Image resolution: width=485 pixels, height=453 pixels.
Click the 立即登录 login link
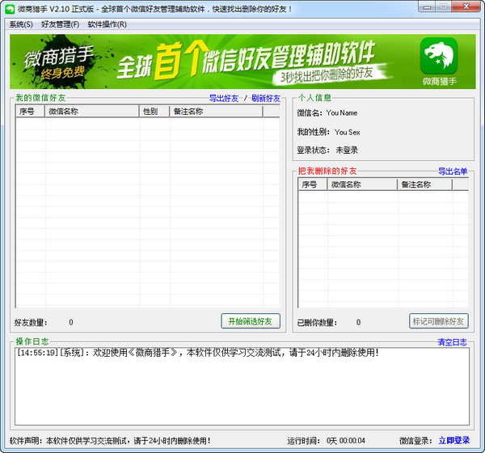point(454,440)
